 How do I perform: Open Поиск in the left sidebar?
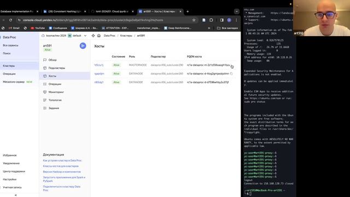pos(7,54)
